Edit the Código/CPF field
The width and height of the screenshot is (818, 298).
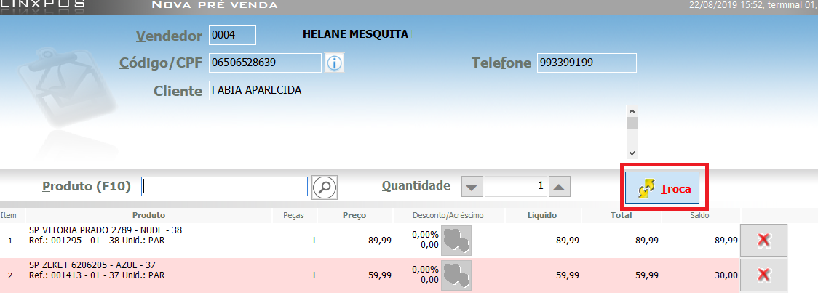click(x=265, y=63)
